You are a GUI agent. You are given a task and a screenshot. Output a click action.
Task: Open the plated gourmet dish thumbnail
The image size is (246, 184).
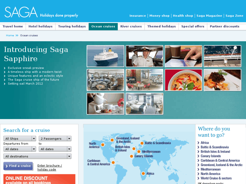pyautogui.click(x=222, y=80)
